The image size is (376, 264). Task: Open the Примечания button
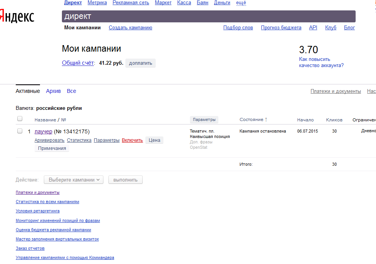[52, 148]
